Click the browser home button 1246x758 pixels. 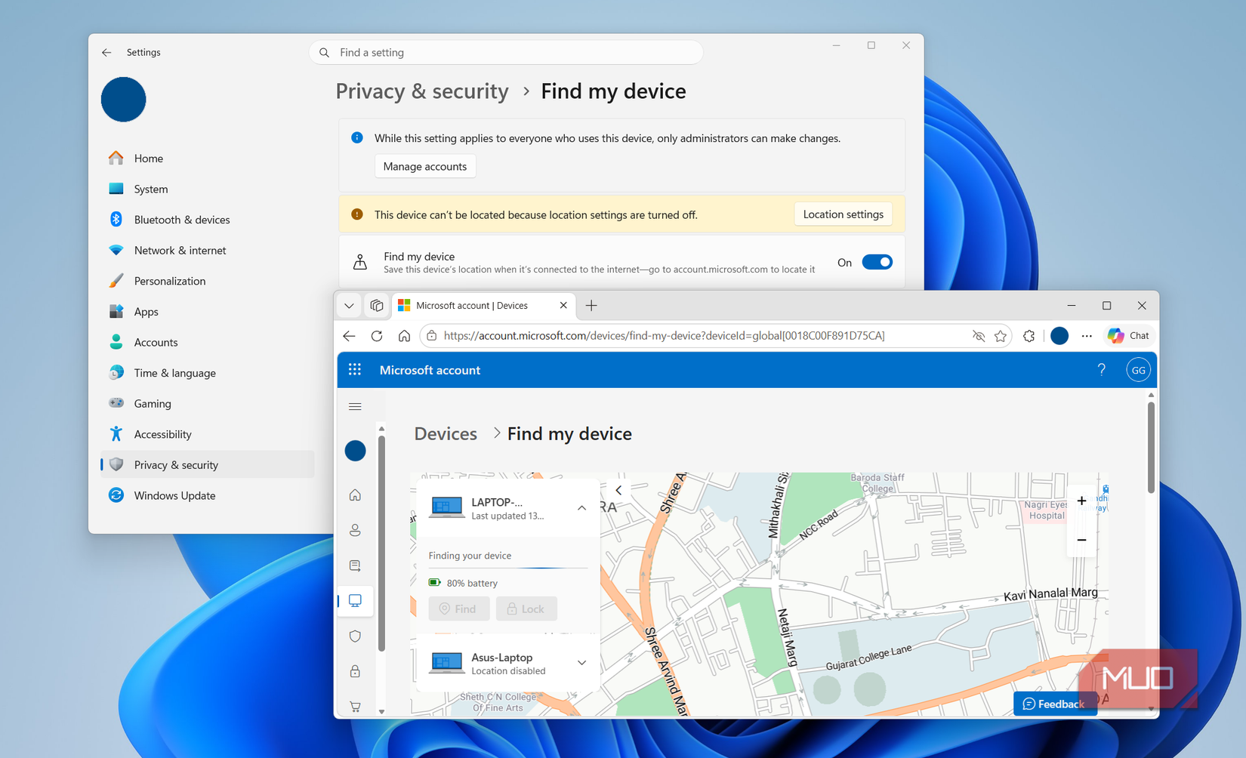[405, 336]
